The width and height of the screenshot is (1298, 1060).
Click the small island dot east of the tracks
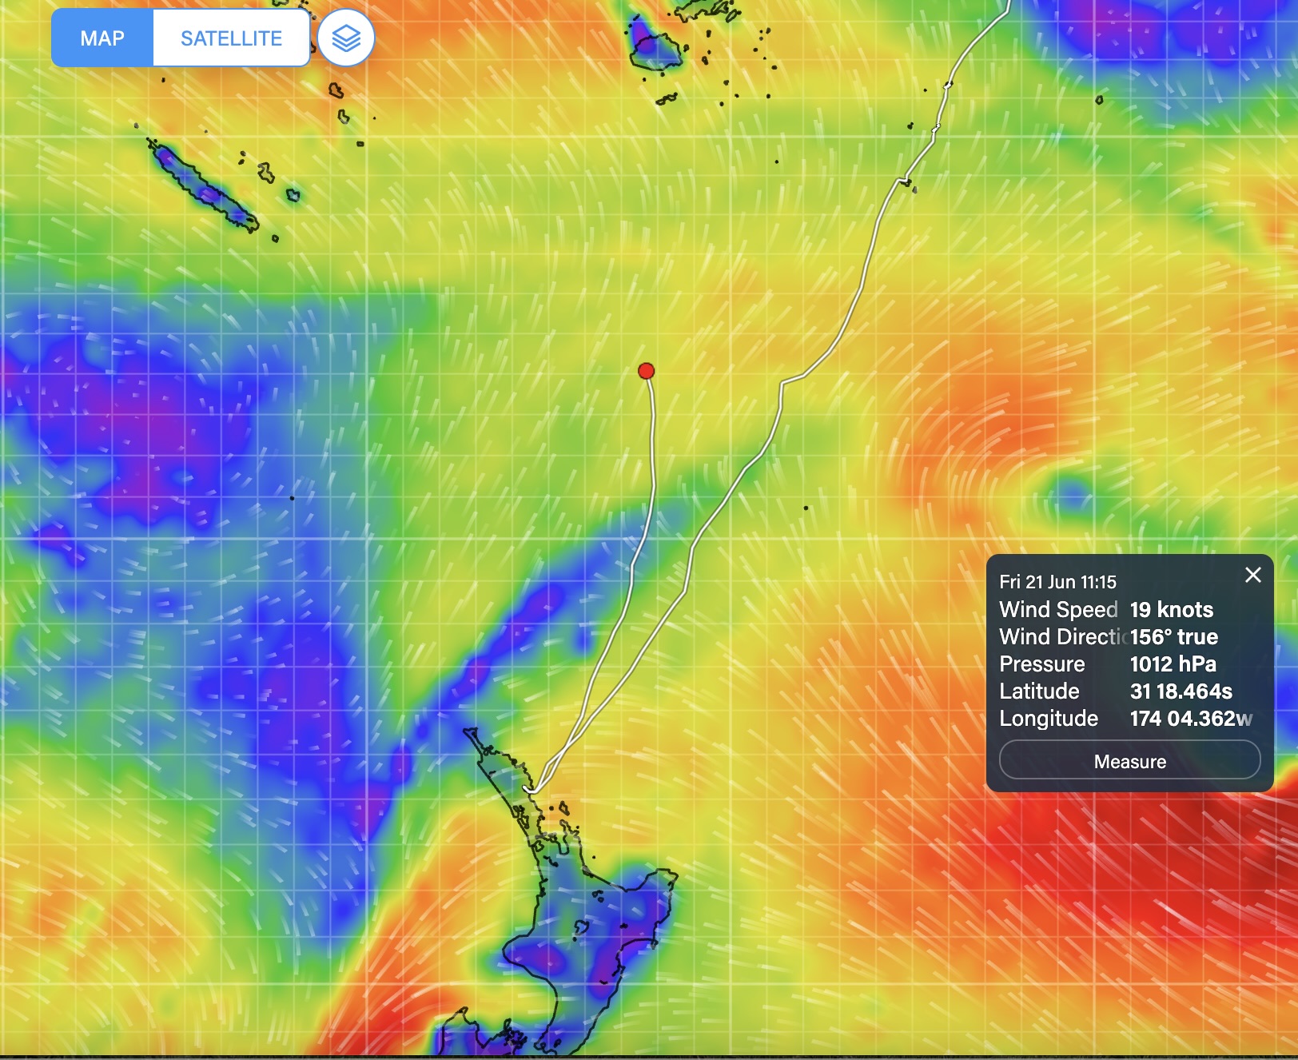(806, 508)
